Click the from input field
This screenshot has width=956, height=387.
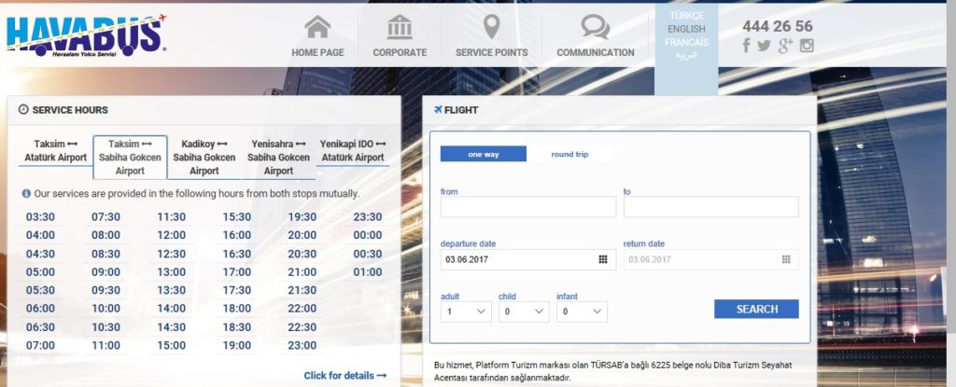pyautogui.click(x=528, y=207)
